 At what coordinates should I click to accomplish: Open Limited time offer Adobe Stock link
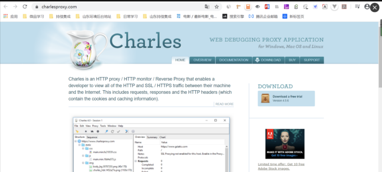tap(281, 166)
